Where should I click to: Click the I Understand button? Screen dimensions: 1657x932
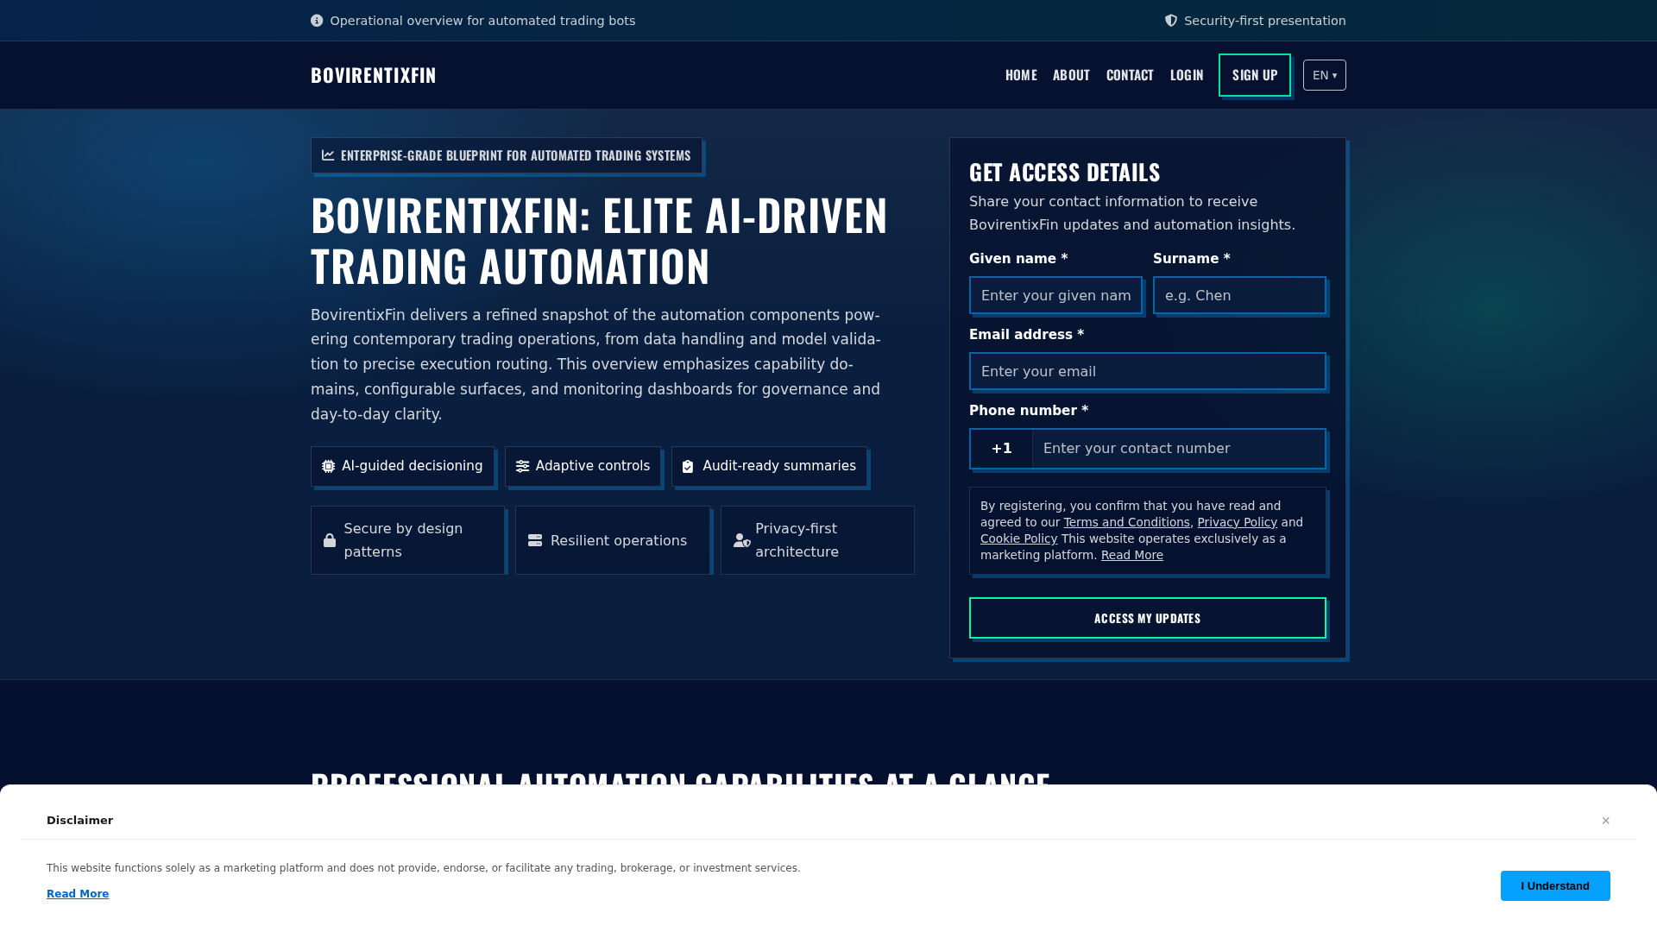(1555, 885)
